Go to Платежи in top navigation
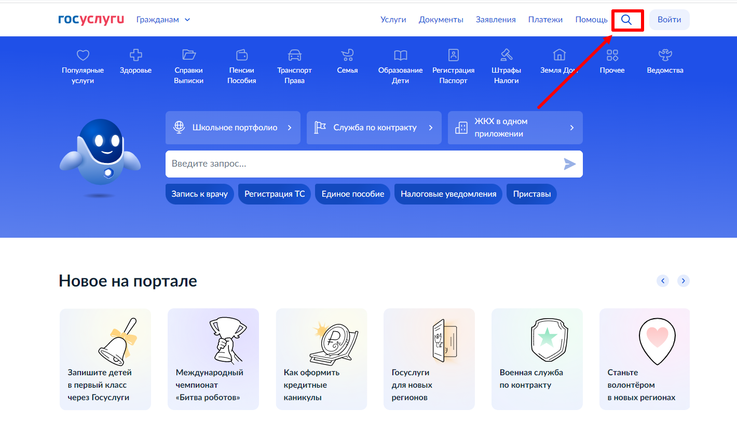This screenshot has width=737, height=436. pos(545,20)
